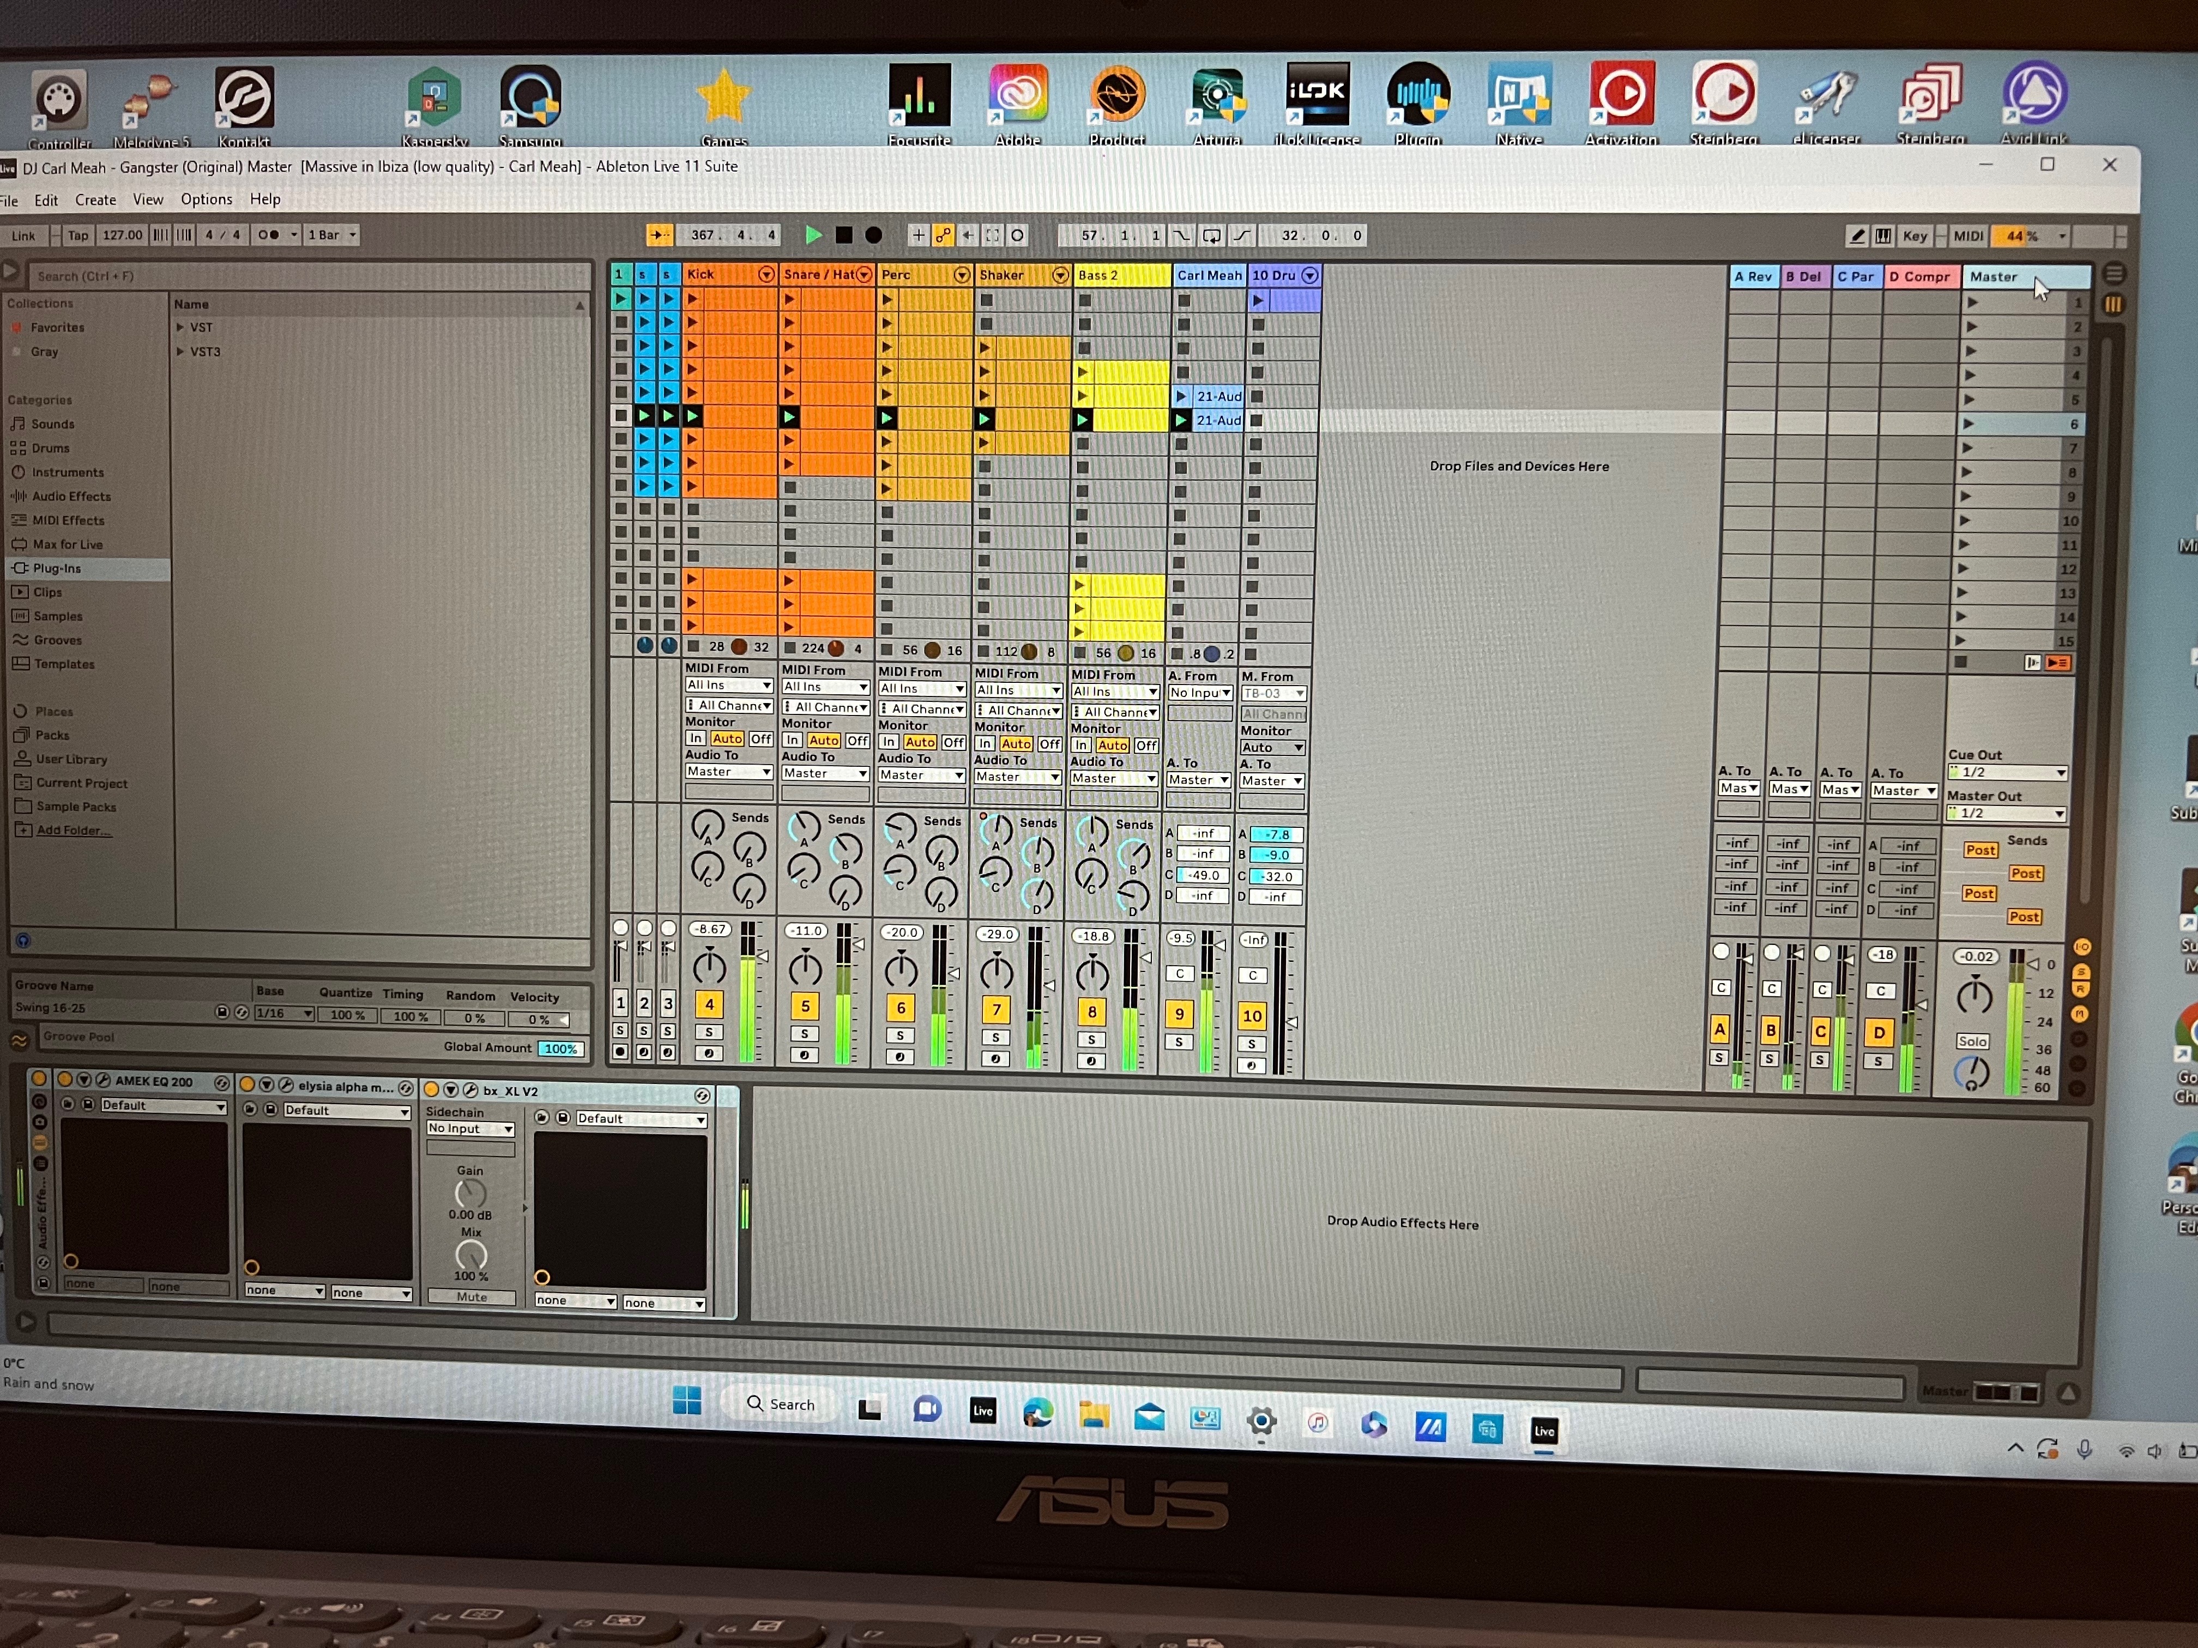
Task: Click Session Record circle button
Action: [x=1018, y=235]
